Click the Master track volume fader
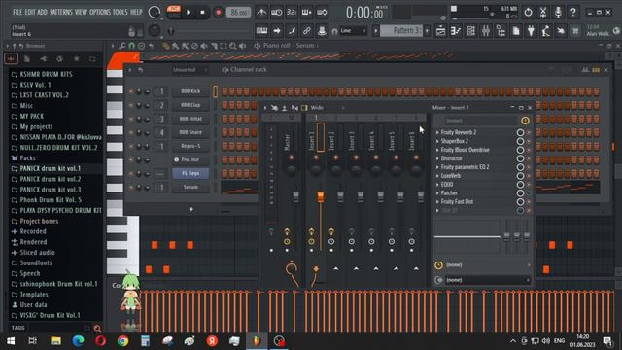Image resolution: width=622 pixels, height=350 pixels. point(295,196)
